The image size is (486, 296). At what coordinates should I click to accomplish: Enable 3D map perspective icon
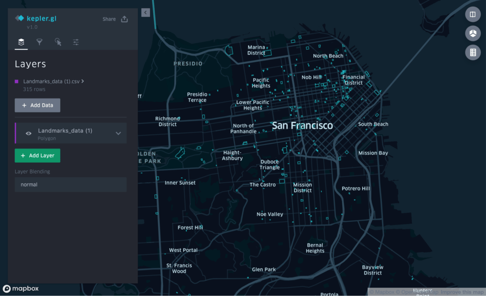(x=473, y=33)
